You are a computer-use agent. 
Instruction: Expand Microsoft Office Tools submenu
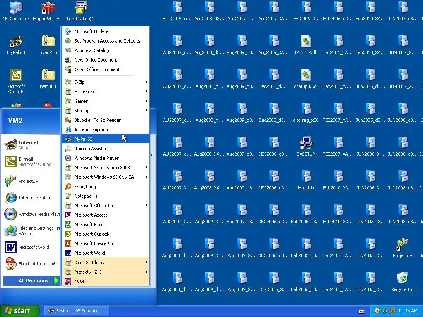(x=106, y=206)
